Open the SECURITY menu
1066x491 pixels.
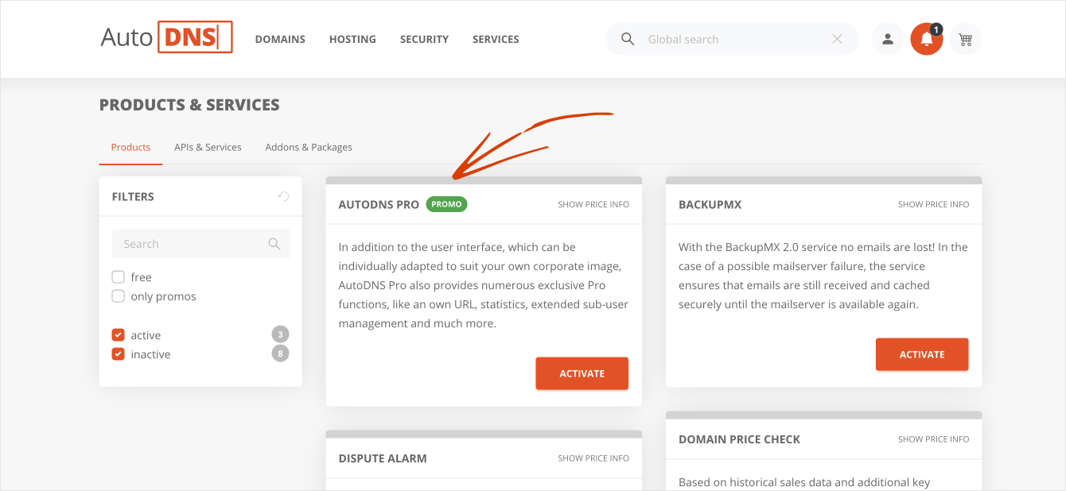pyautogui.click(x=424, y=39)
